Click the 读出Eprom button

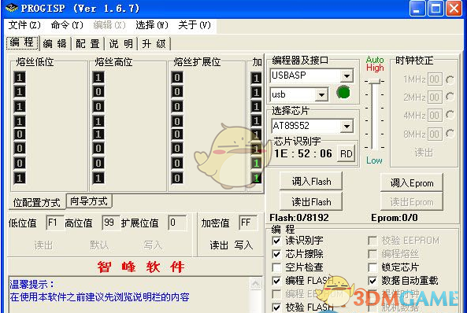point(412,202)
